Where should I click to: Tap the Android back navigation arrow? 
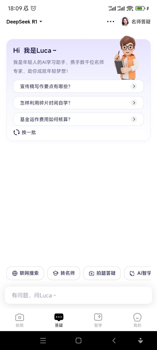pos(114,340)
